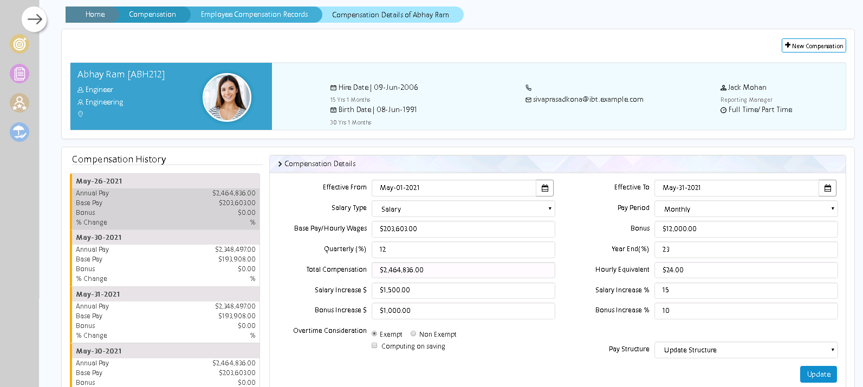Open the Pay Period dropdown
The height and width of the screenshot is (387, 863).
pyautogui.click(x=746, y=209)
